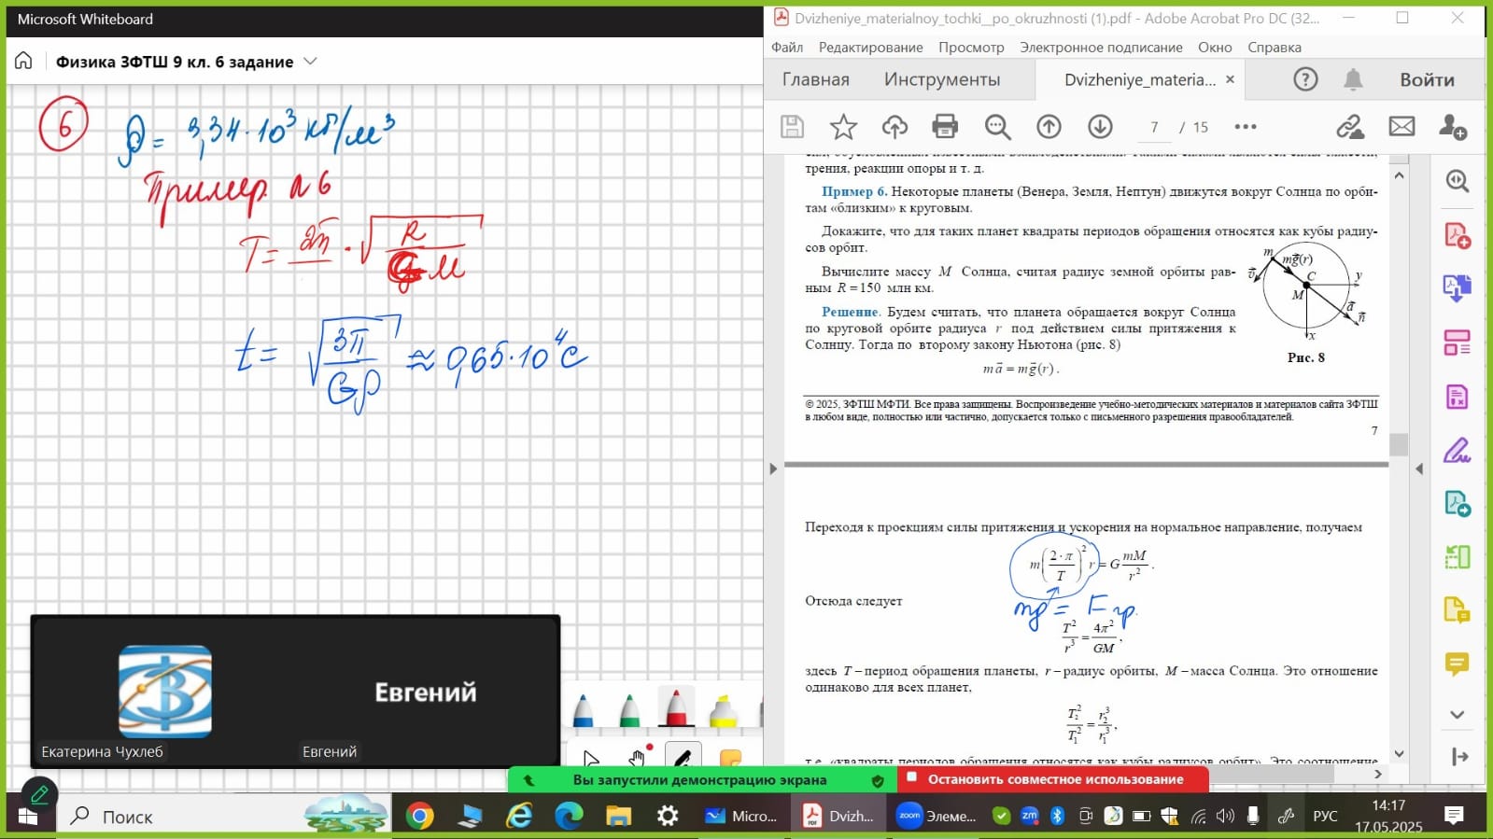Expand more toolbar options with the three dots
This screenshot has height=839, width=1493.
[1246, 127]
